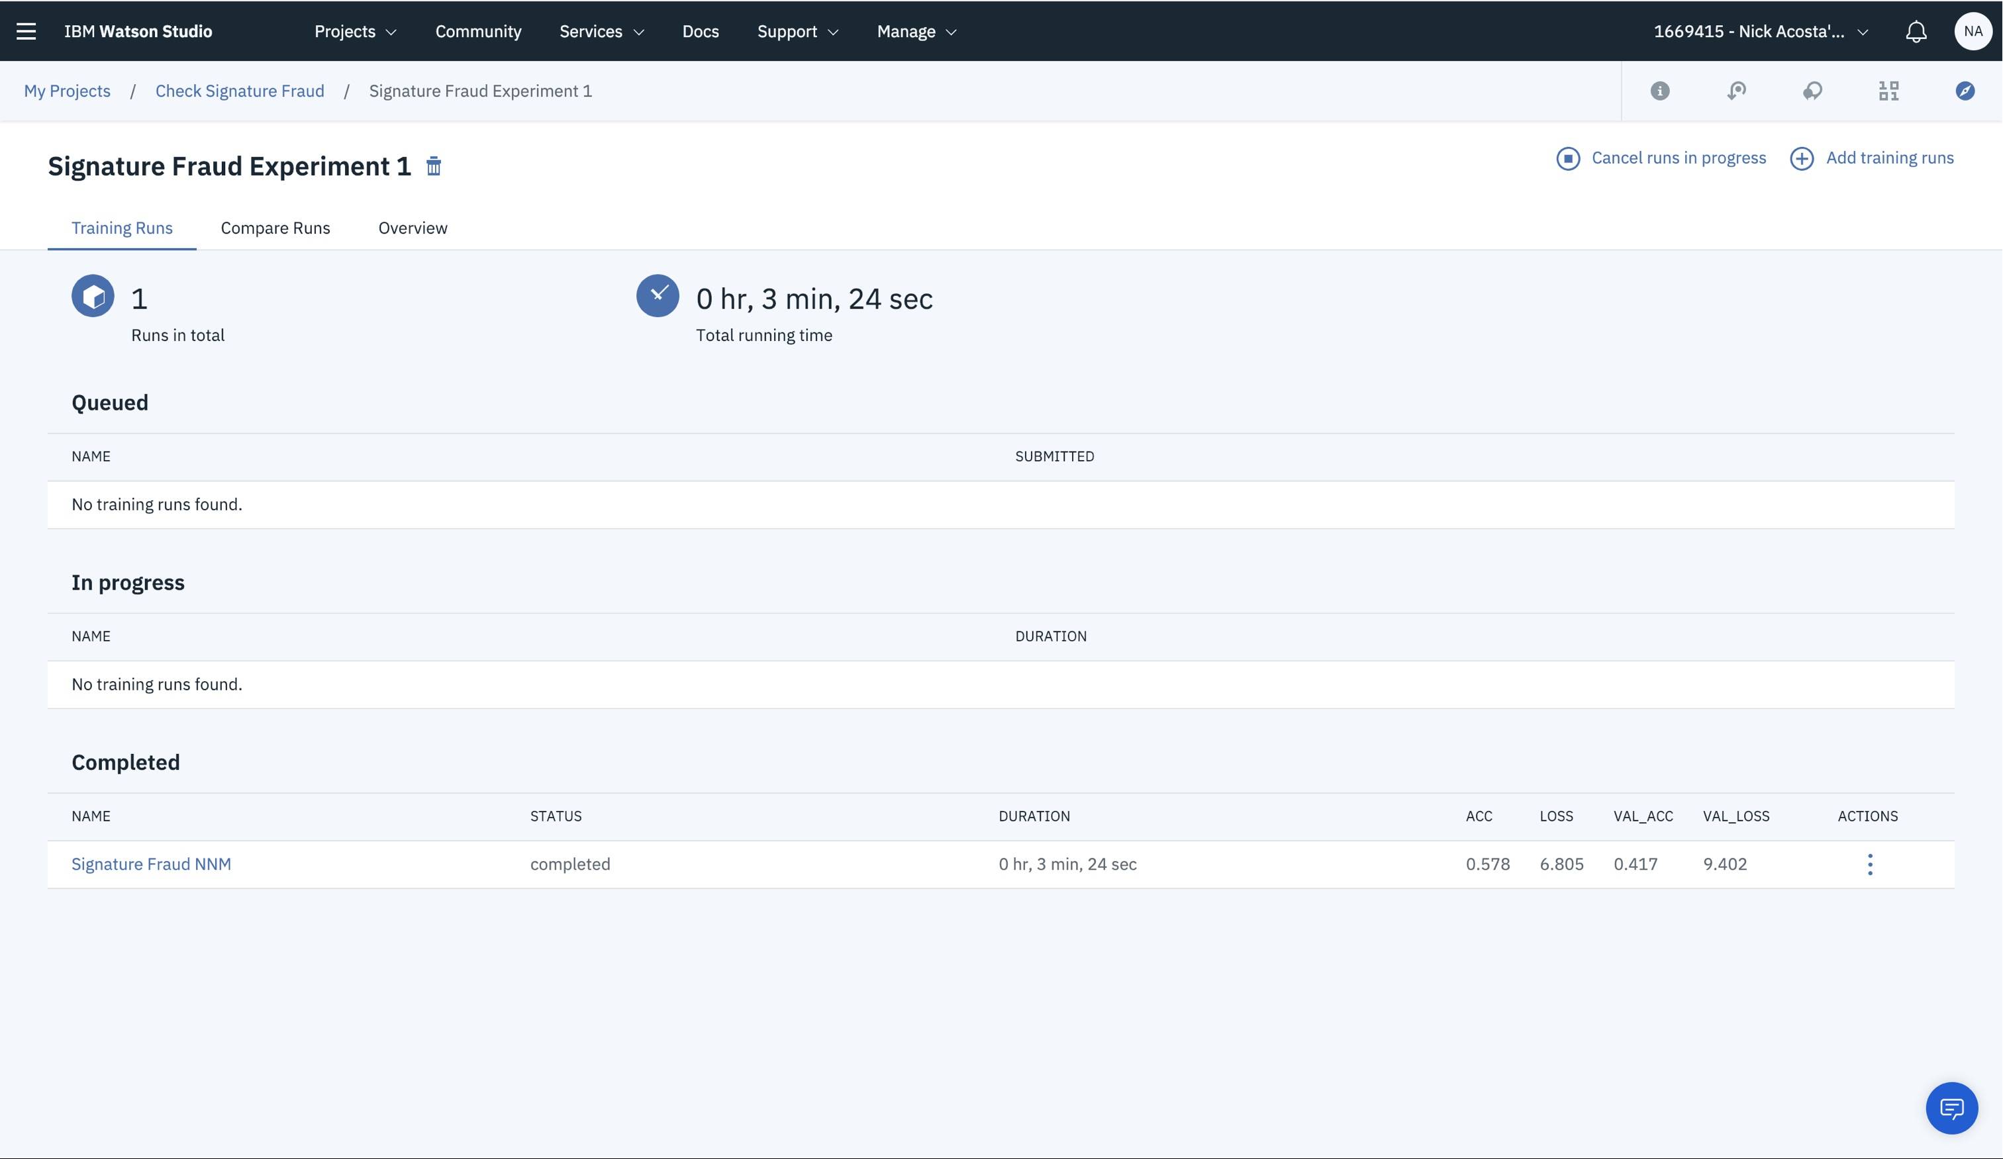2003x1159 pixels.
Task: Click the total running time clock icon
Action: 658,297
